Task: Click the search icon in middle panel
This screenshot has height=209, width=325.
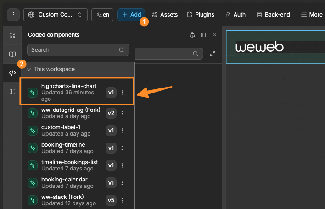Action: (x=196, y=54)
